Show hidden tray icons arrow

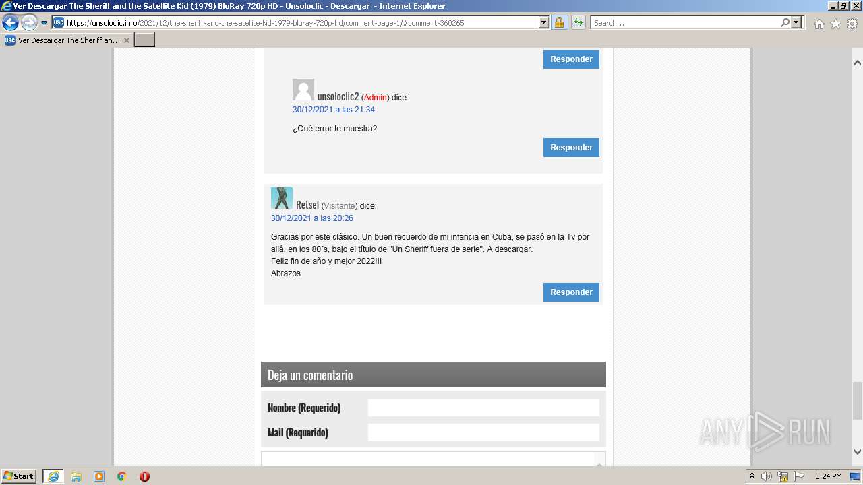coord(752,476)
